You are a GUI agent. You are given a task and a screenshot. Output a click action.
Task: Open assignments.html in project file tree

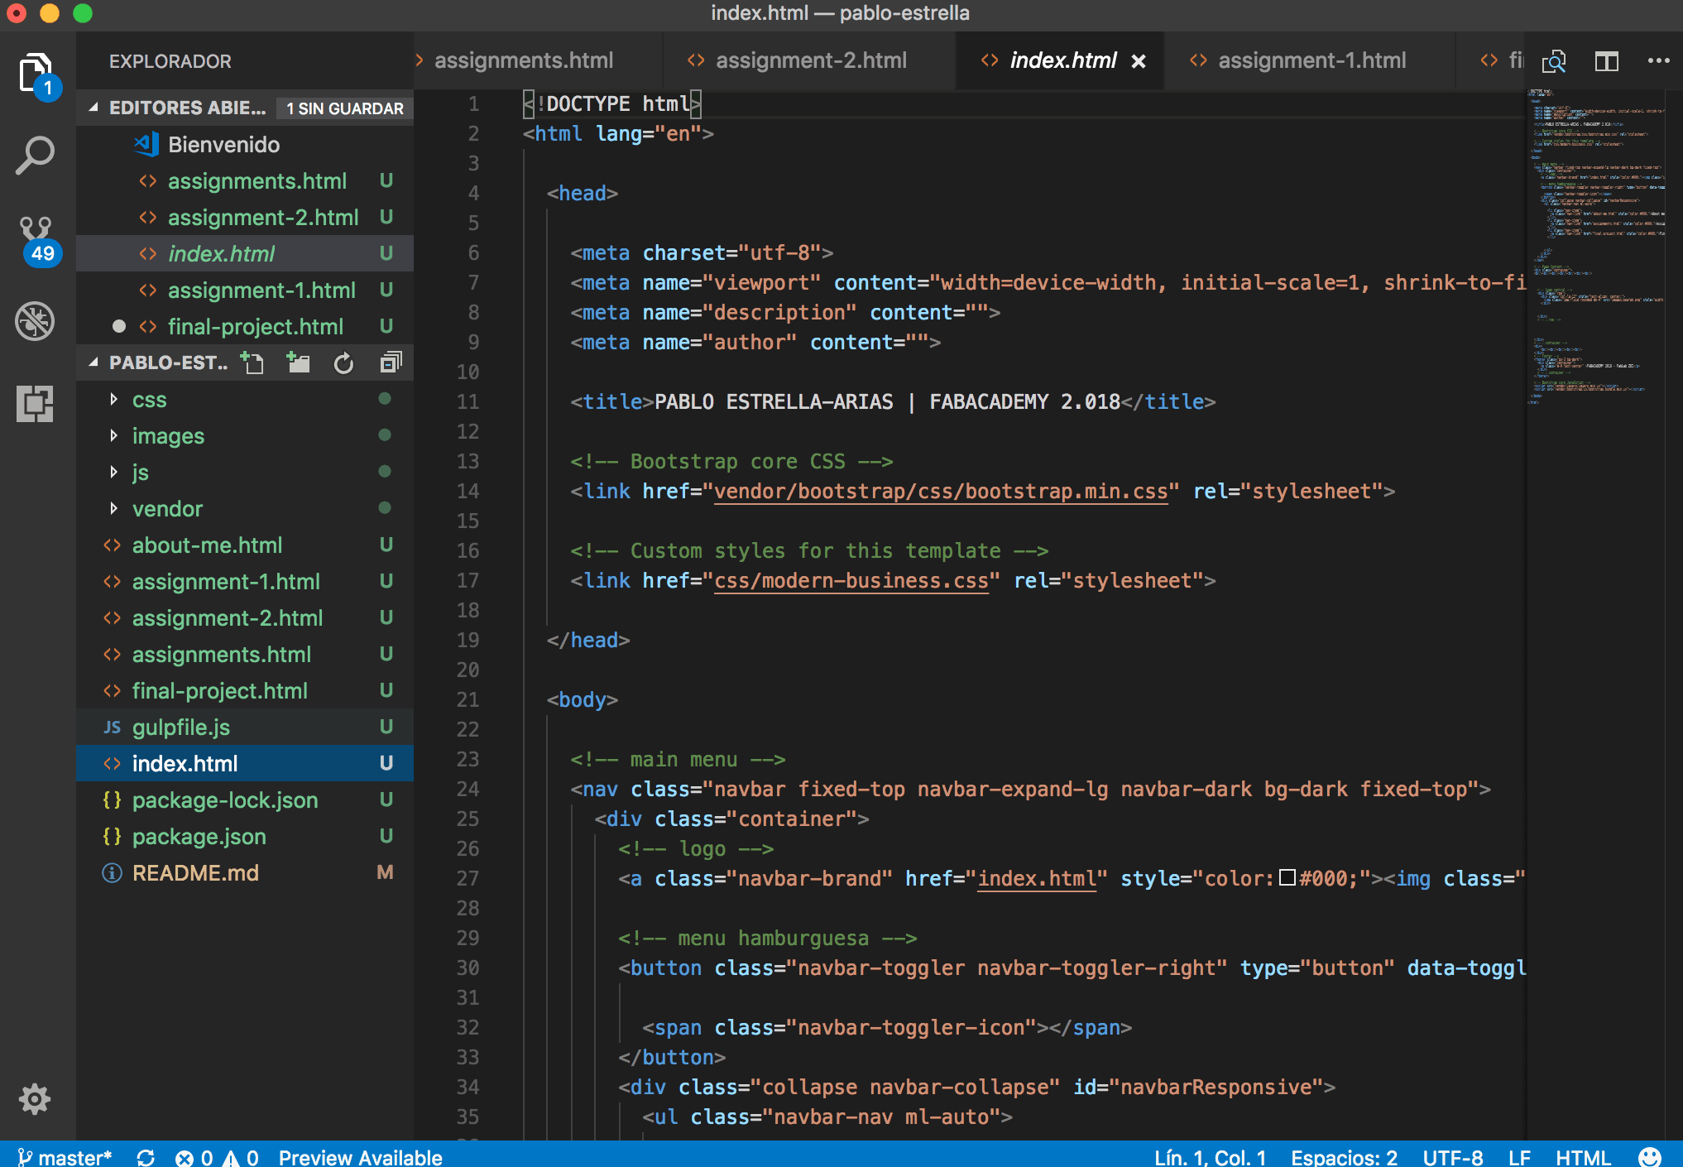(245, 654)
